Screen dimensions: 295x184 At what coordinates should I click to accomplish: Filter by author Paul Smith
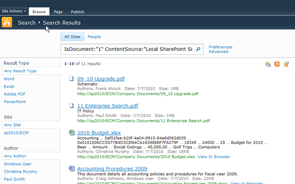tap(14, 179)
